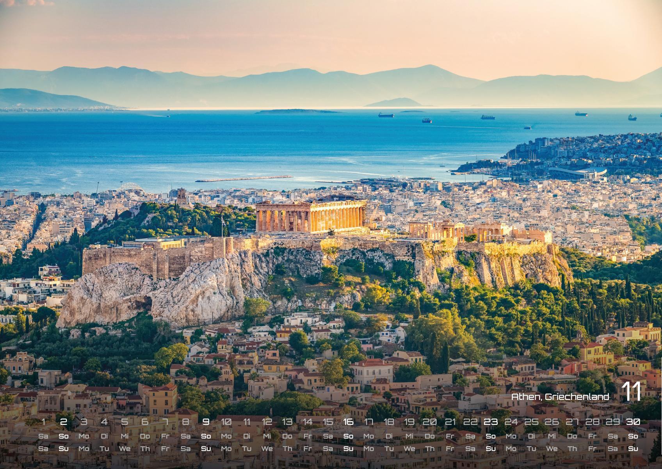Click the 'Su' label under day 30

[x=633, y=449]
